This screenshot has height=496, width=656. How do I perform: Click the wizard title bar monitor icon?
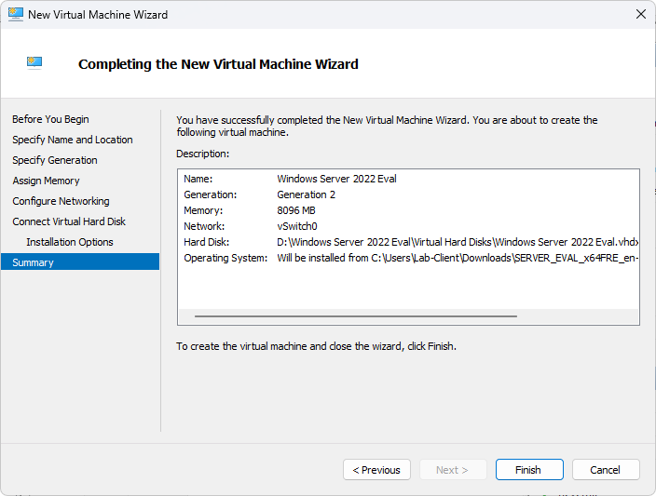tap(16, 14)
